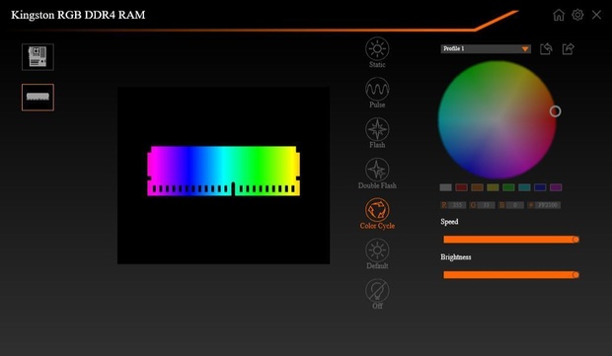Screen dimensions: 612x356
Task: Click the export profile icon
Action: 569,48
